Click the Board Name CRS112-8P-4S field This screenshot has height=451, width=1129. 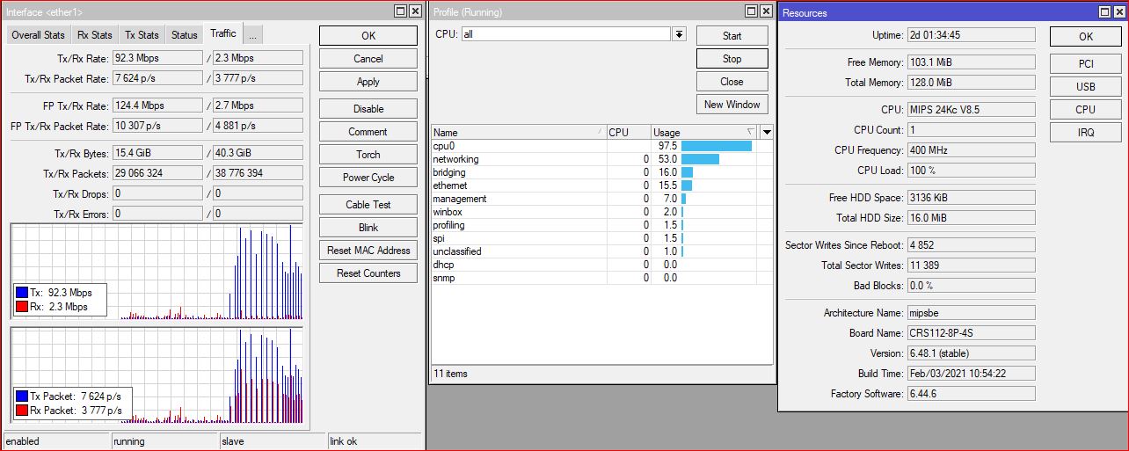972,333
